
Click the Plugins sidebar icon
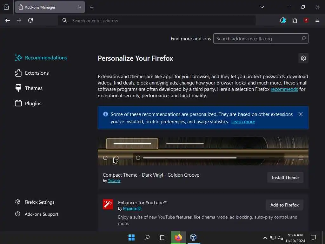18,103
